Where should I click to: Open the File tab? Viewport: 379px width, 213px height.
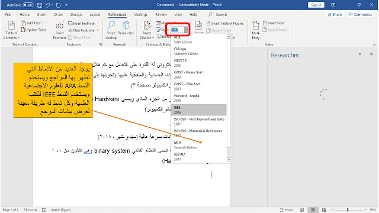8,14
